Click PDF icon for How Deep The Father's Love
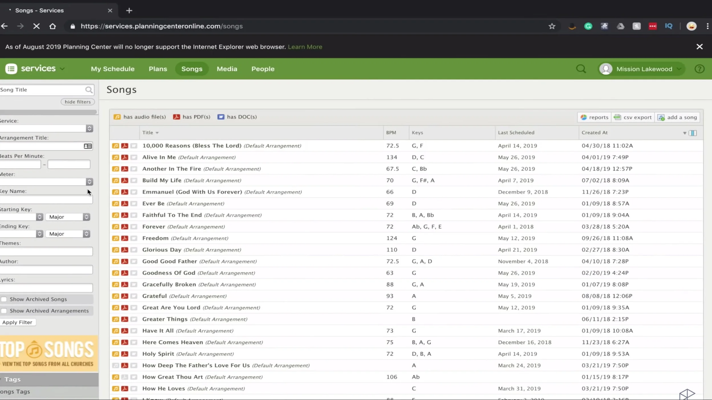 pos(124,366)
